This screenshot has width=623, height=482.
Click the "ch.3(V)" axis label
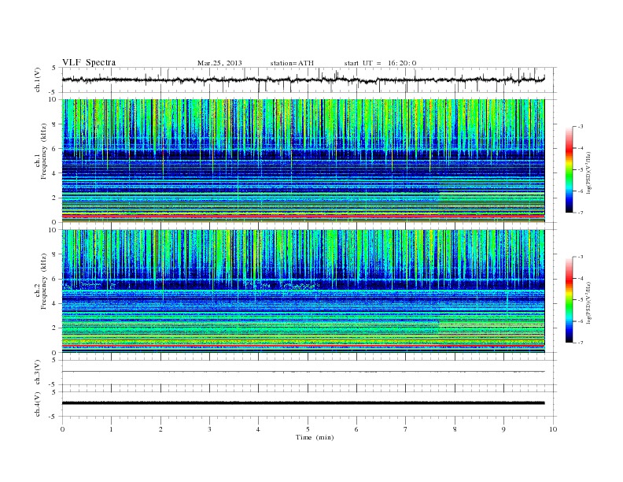tap(38, 373)
